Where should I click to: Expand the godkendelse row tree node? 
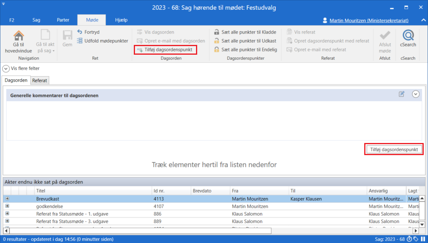[7, 206]
